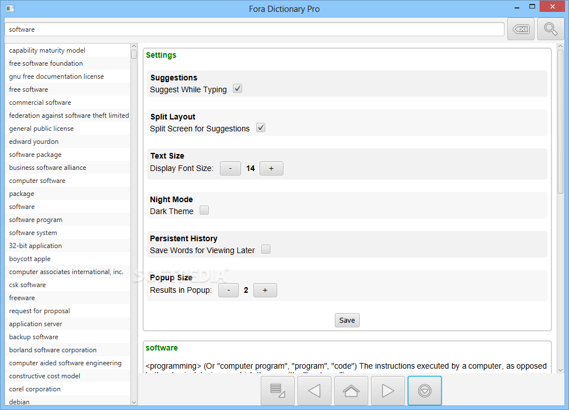
Task: Go back with the left arrow button
Action: click(x=314, y=391)
